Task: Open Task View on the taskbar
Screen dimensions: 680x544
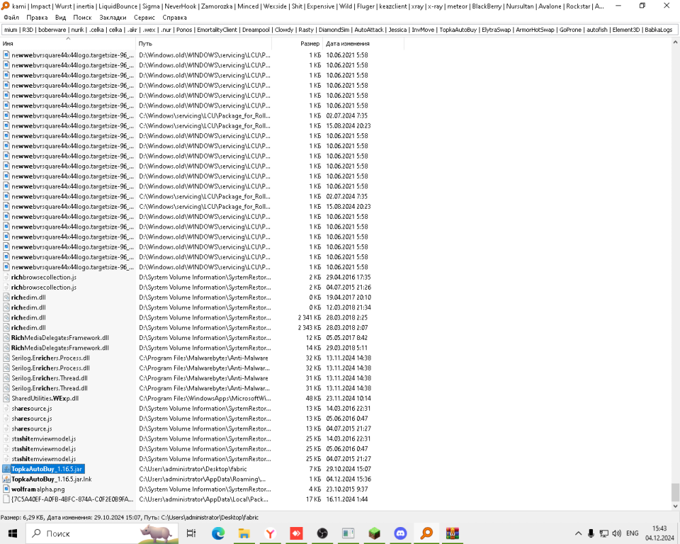Action: click(191, 533)
